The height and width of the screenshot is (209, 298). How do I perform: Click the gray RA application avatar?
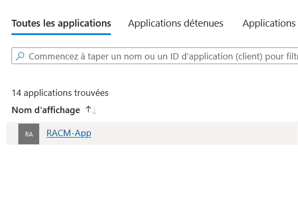(29, 134)
